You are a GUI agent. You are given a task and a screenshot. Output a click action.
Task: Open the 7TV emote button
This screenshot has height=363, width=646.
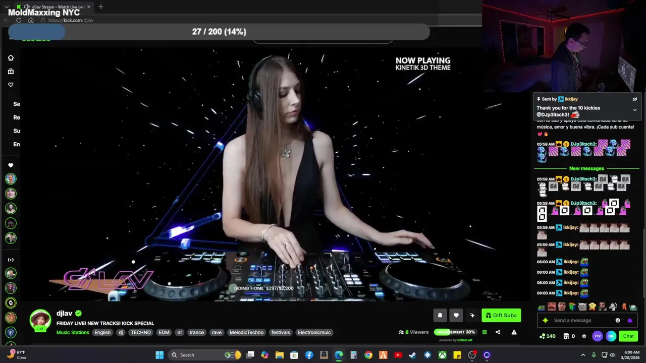pos(598,336)
